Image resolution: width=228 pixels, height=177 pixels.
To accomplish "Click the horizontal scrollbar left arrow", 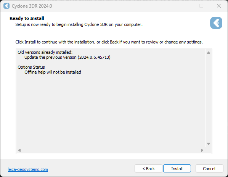I will 19,150.
